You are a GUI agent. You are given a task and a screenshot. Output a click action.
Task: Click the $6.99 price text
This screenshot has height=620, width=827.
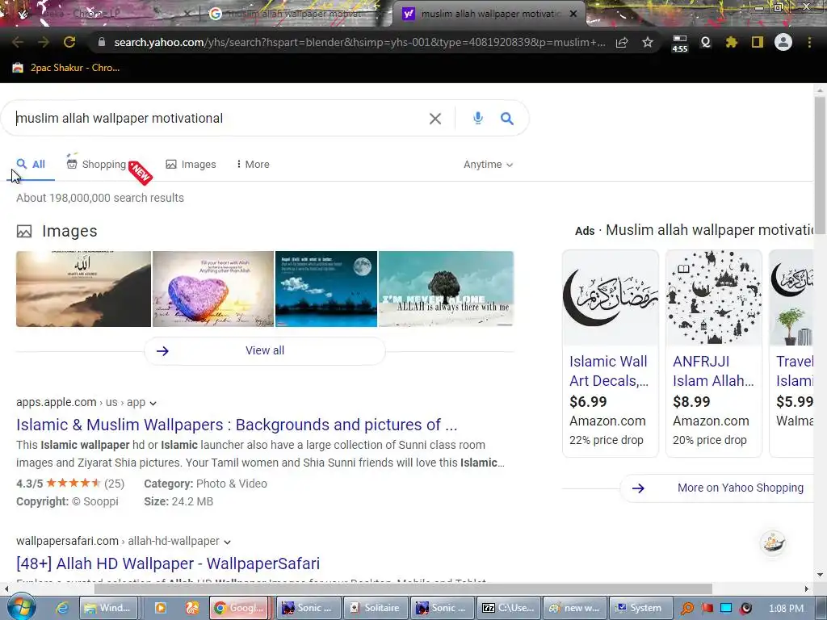(588, 402)
